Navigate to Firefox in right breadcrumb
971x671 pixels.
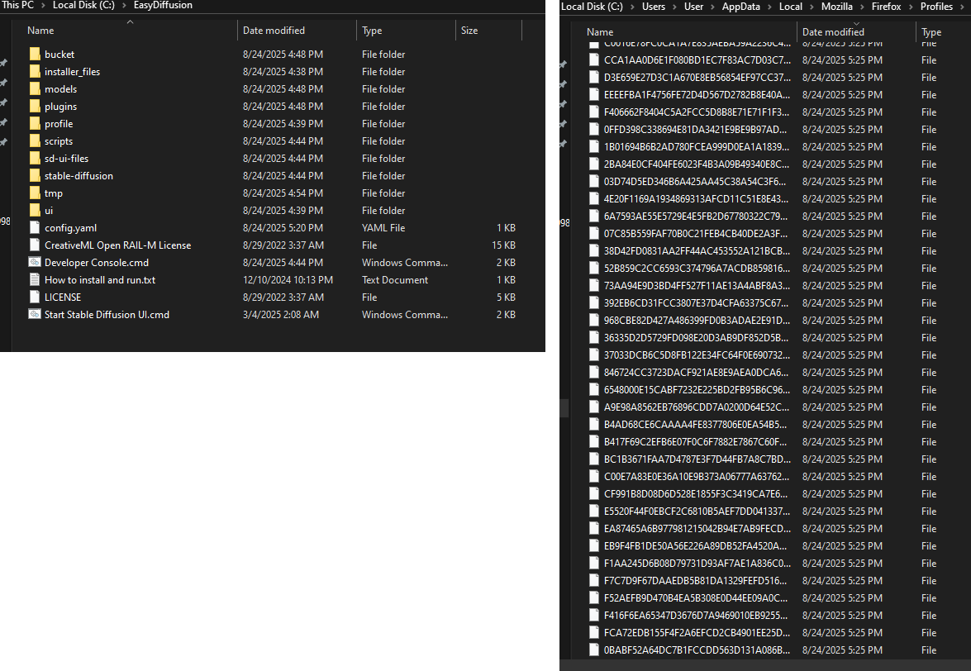pos(886,6)
